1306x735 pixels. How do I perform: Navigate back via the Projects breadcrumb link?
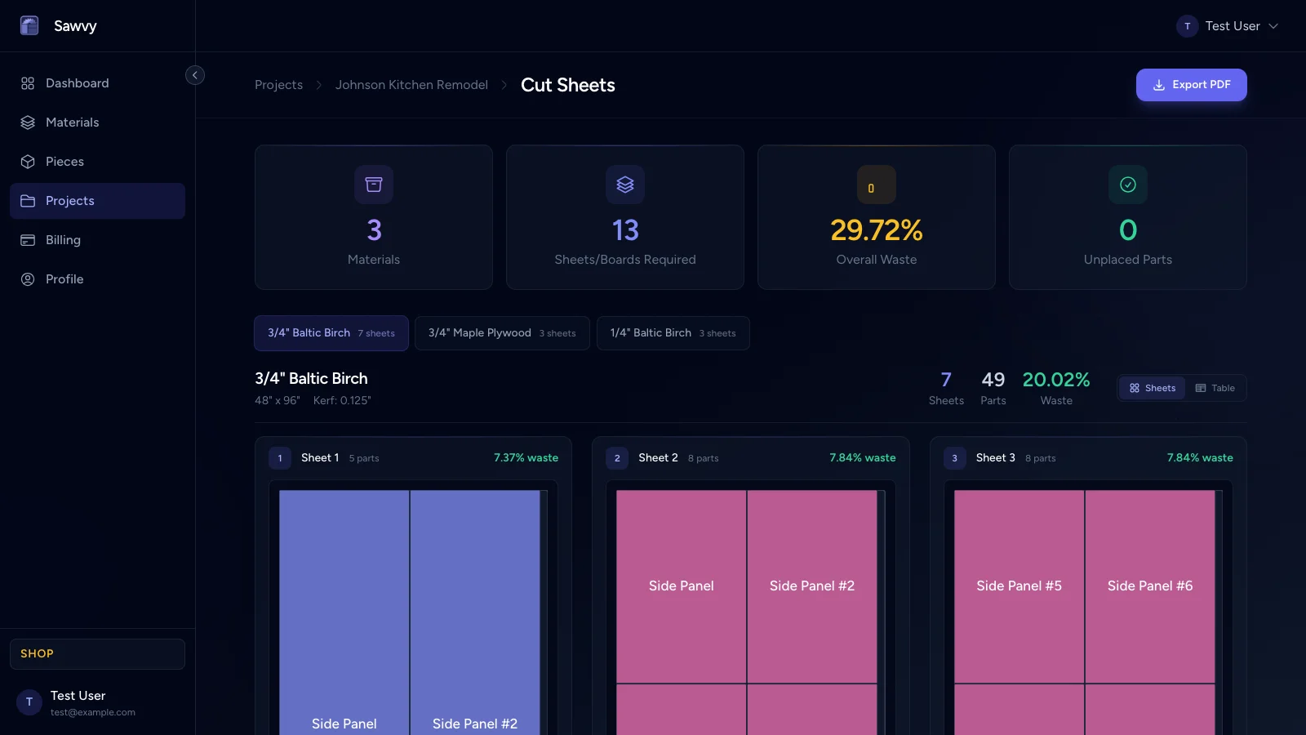278,84
